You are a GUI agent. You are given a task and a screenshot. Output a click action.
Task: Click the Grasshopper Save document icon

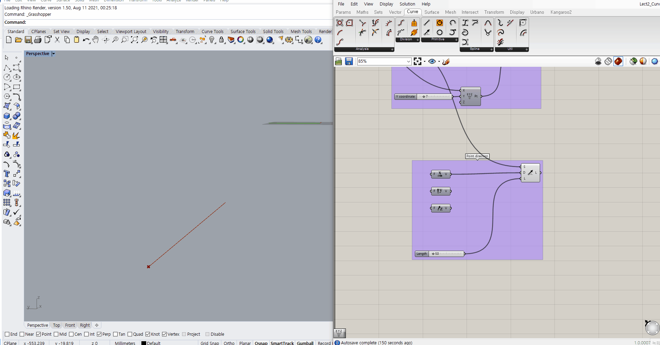[x=349, y=61]
